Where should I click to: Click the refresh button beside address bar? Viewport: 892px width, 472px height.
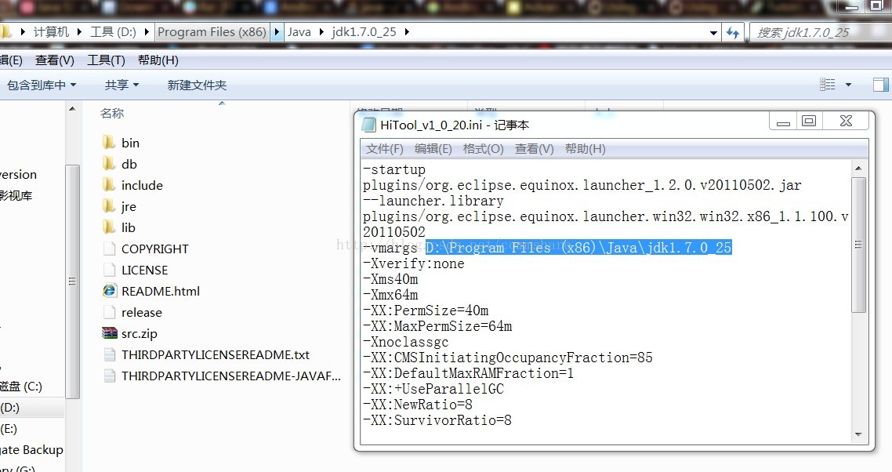click(732, 32)
